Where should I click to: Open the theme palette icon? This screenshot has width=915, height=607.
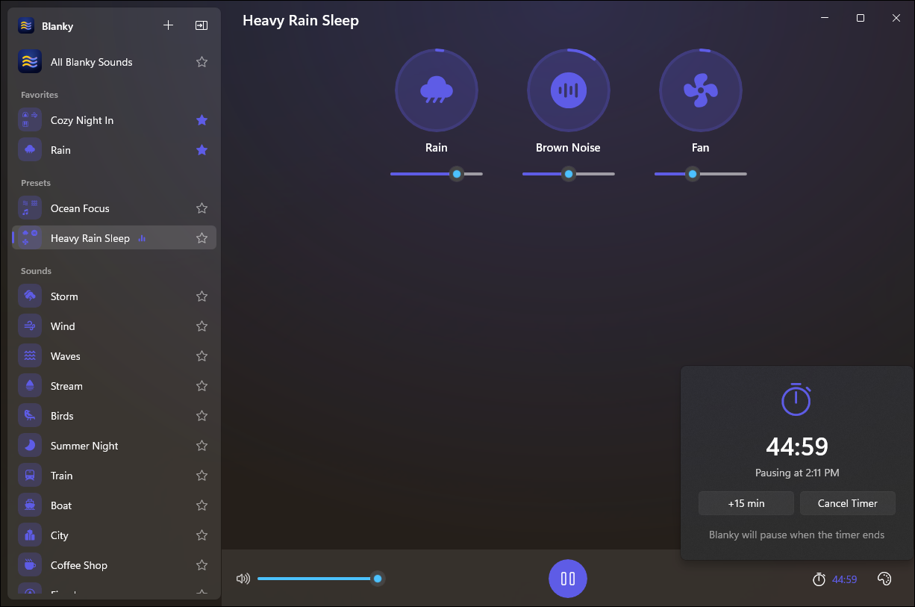[x=884, y=579]
